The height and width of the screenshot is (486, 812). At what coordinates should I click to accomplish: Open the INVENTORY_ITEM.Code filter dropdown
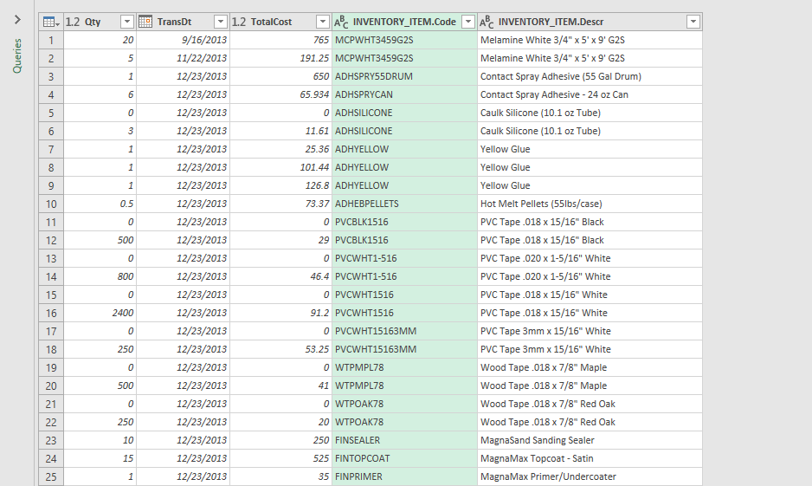(x=467, y=22)
